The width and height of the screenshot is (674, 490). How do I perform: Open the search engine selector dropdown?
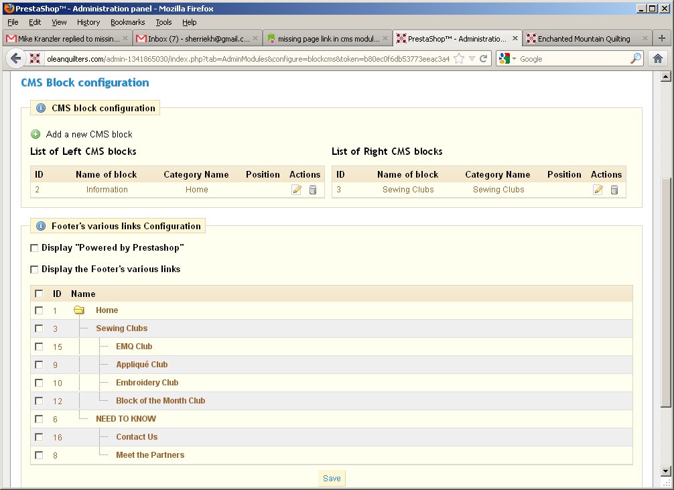[x=514, y=58]
